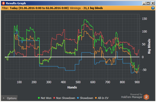Click the '900' x-axis hands label
Screen dimensions: 156x102
point(137,82)
